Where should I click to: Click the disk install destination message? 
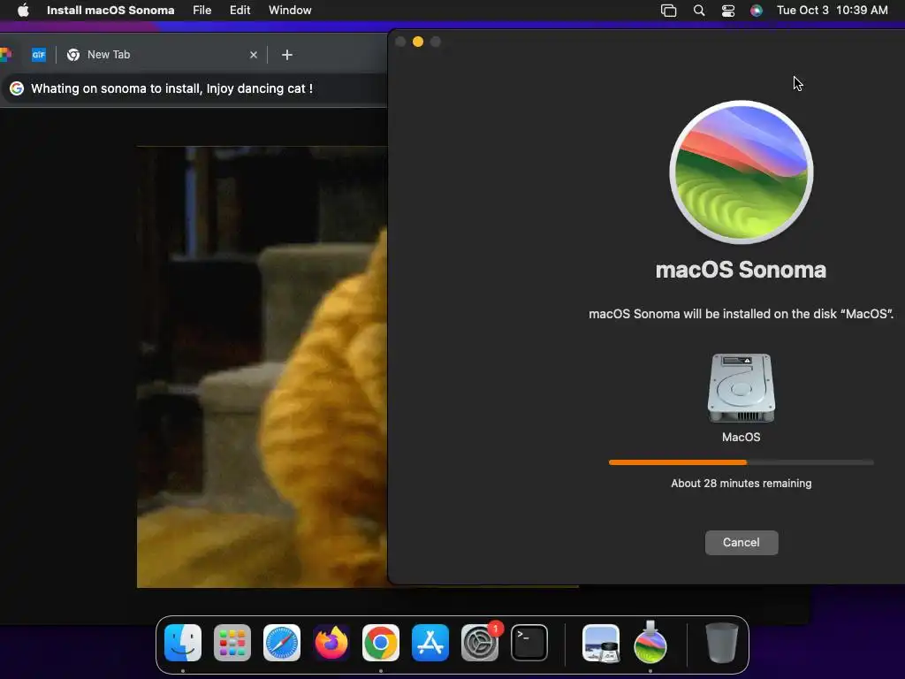[741, 314]
